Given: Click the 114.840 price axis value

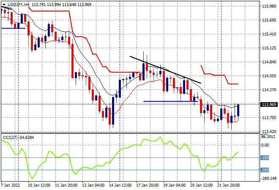Looking at the screenshot, I should tap(269, 62).
